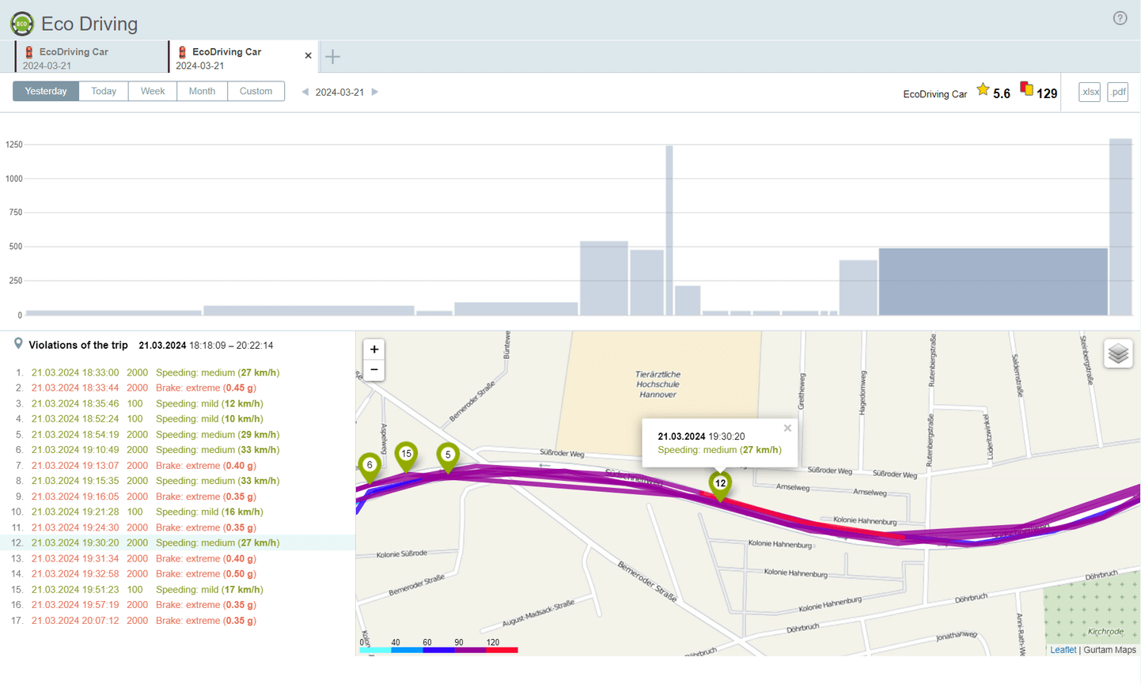Click map marker number 5
Viewport: 1141px width, 684px height.
448,455
